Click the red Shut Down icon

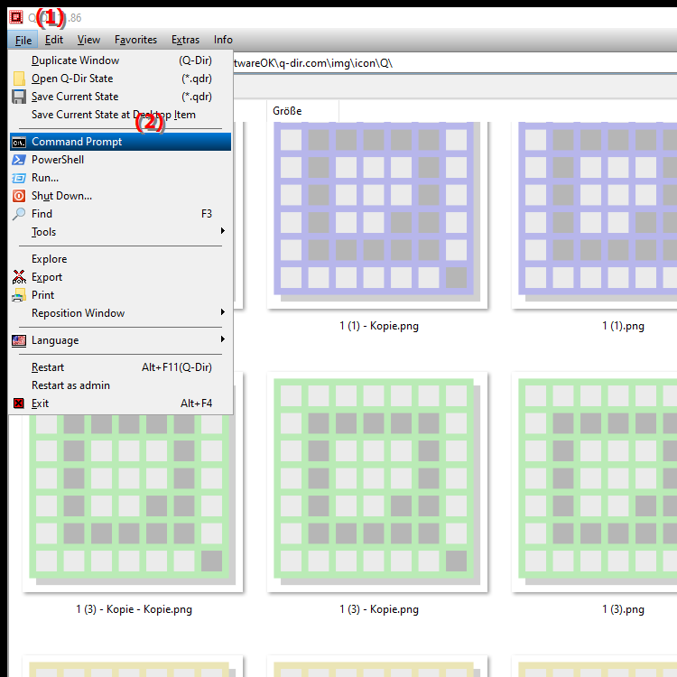19,196
